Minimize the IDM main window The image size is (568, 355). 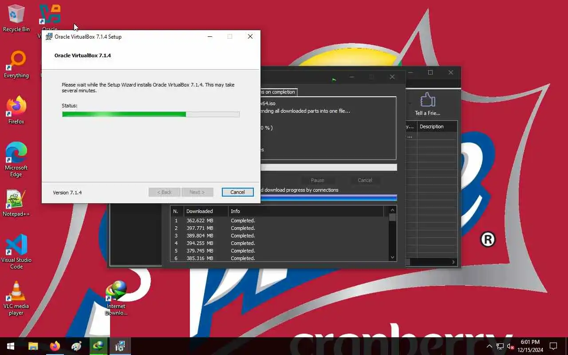pos(411,72)
